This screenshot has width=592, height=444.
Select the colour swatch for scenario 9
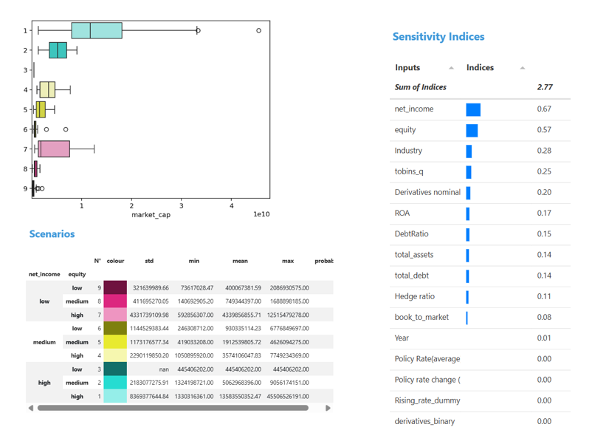coord(113,287)
